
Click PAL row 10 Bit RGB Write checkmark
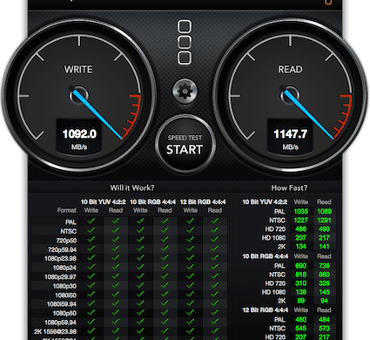tap(140, 221)
